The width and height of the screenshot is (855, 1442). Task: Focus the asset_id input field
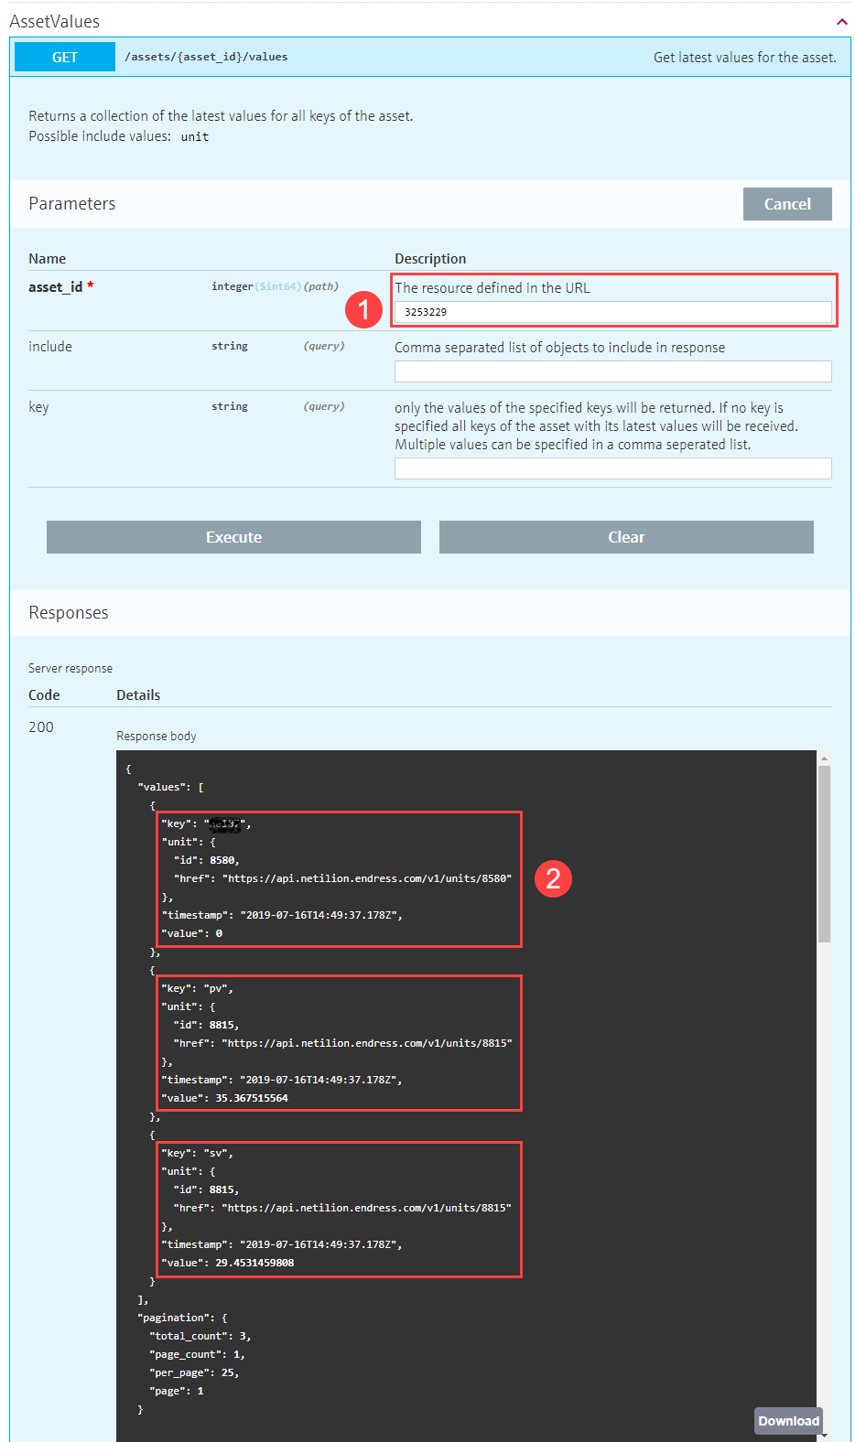tap(612, 312)
